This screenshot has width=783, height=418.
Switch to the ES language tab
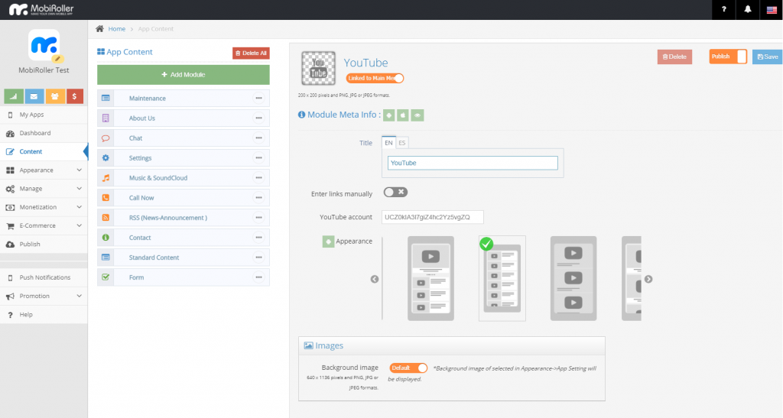(x=402, y=143)
